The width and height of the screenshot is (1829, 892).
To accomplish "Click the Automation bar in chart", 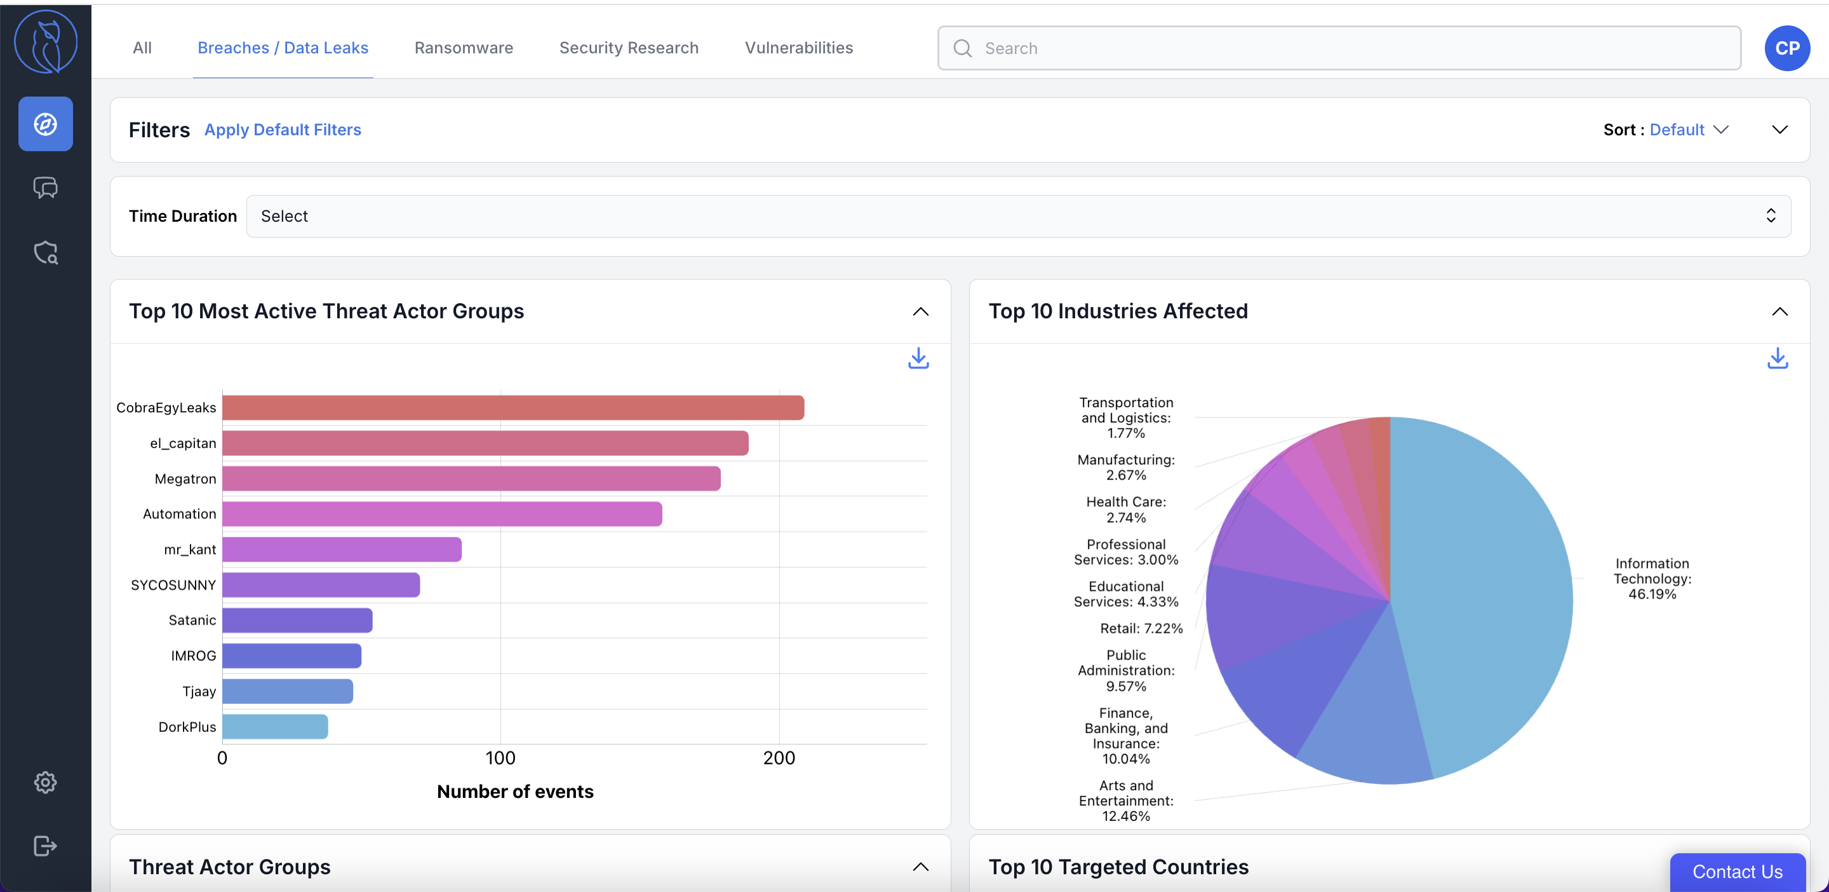I will 443,514.
